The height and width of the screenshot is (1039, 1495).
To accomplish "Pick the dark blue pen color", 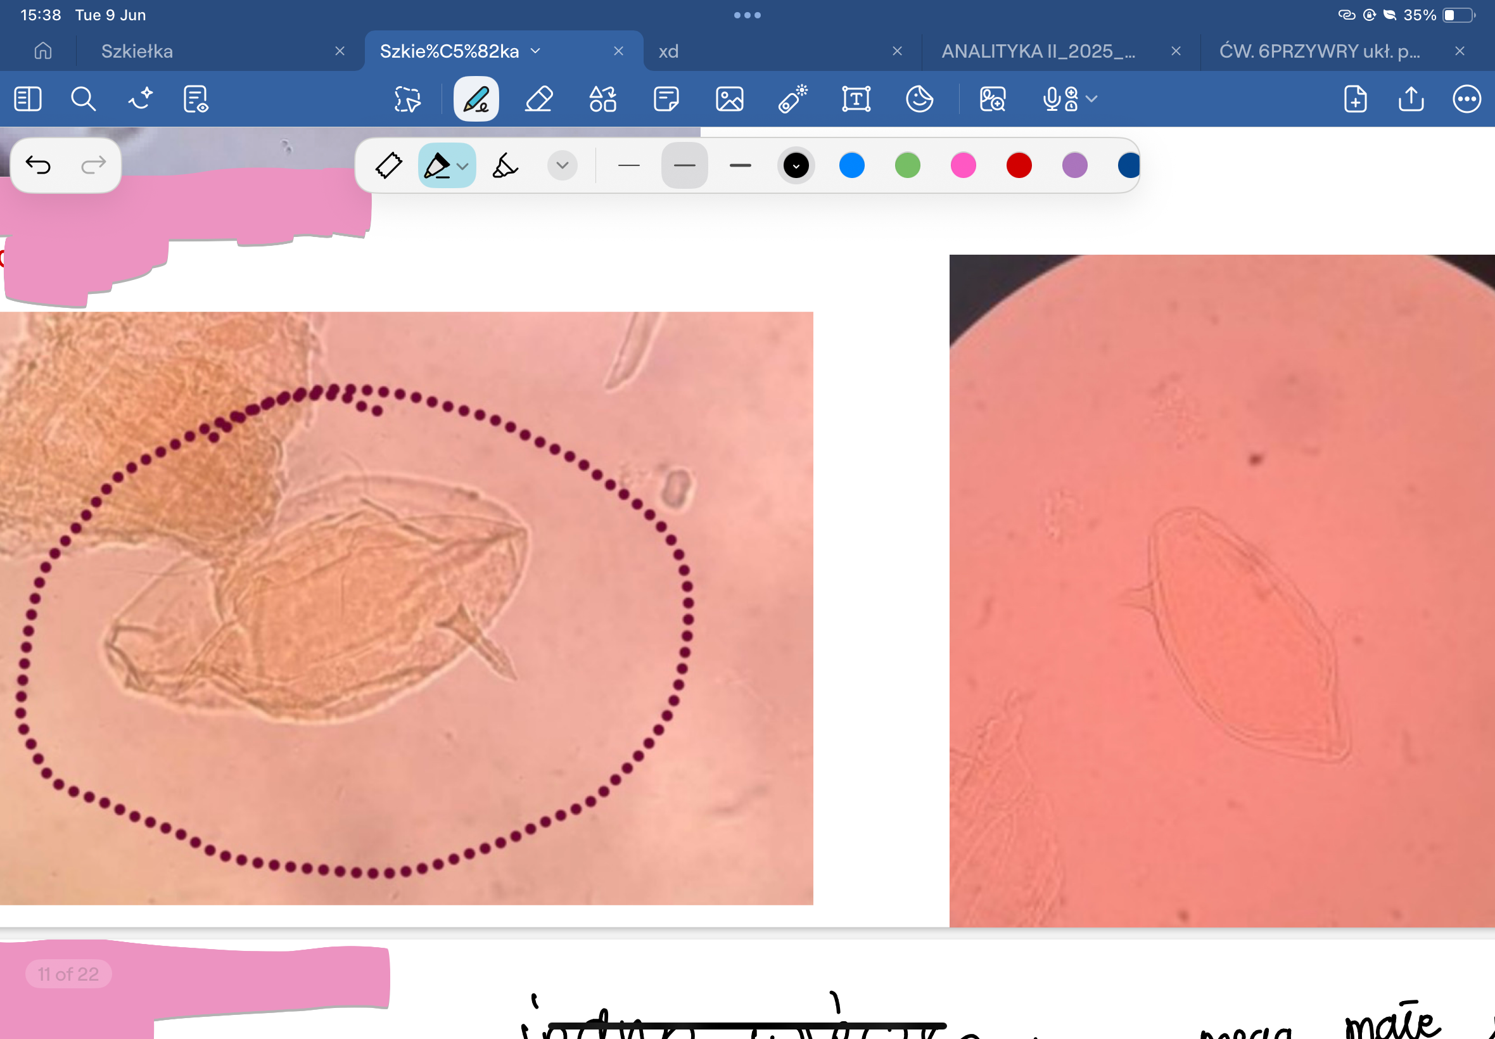I will click(x=1129, y=165).
